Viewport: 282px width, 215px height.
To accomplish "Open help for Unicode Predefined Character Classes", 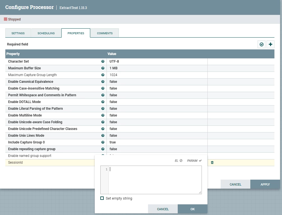I will tap(103, 129).
